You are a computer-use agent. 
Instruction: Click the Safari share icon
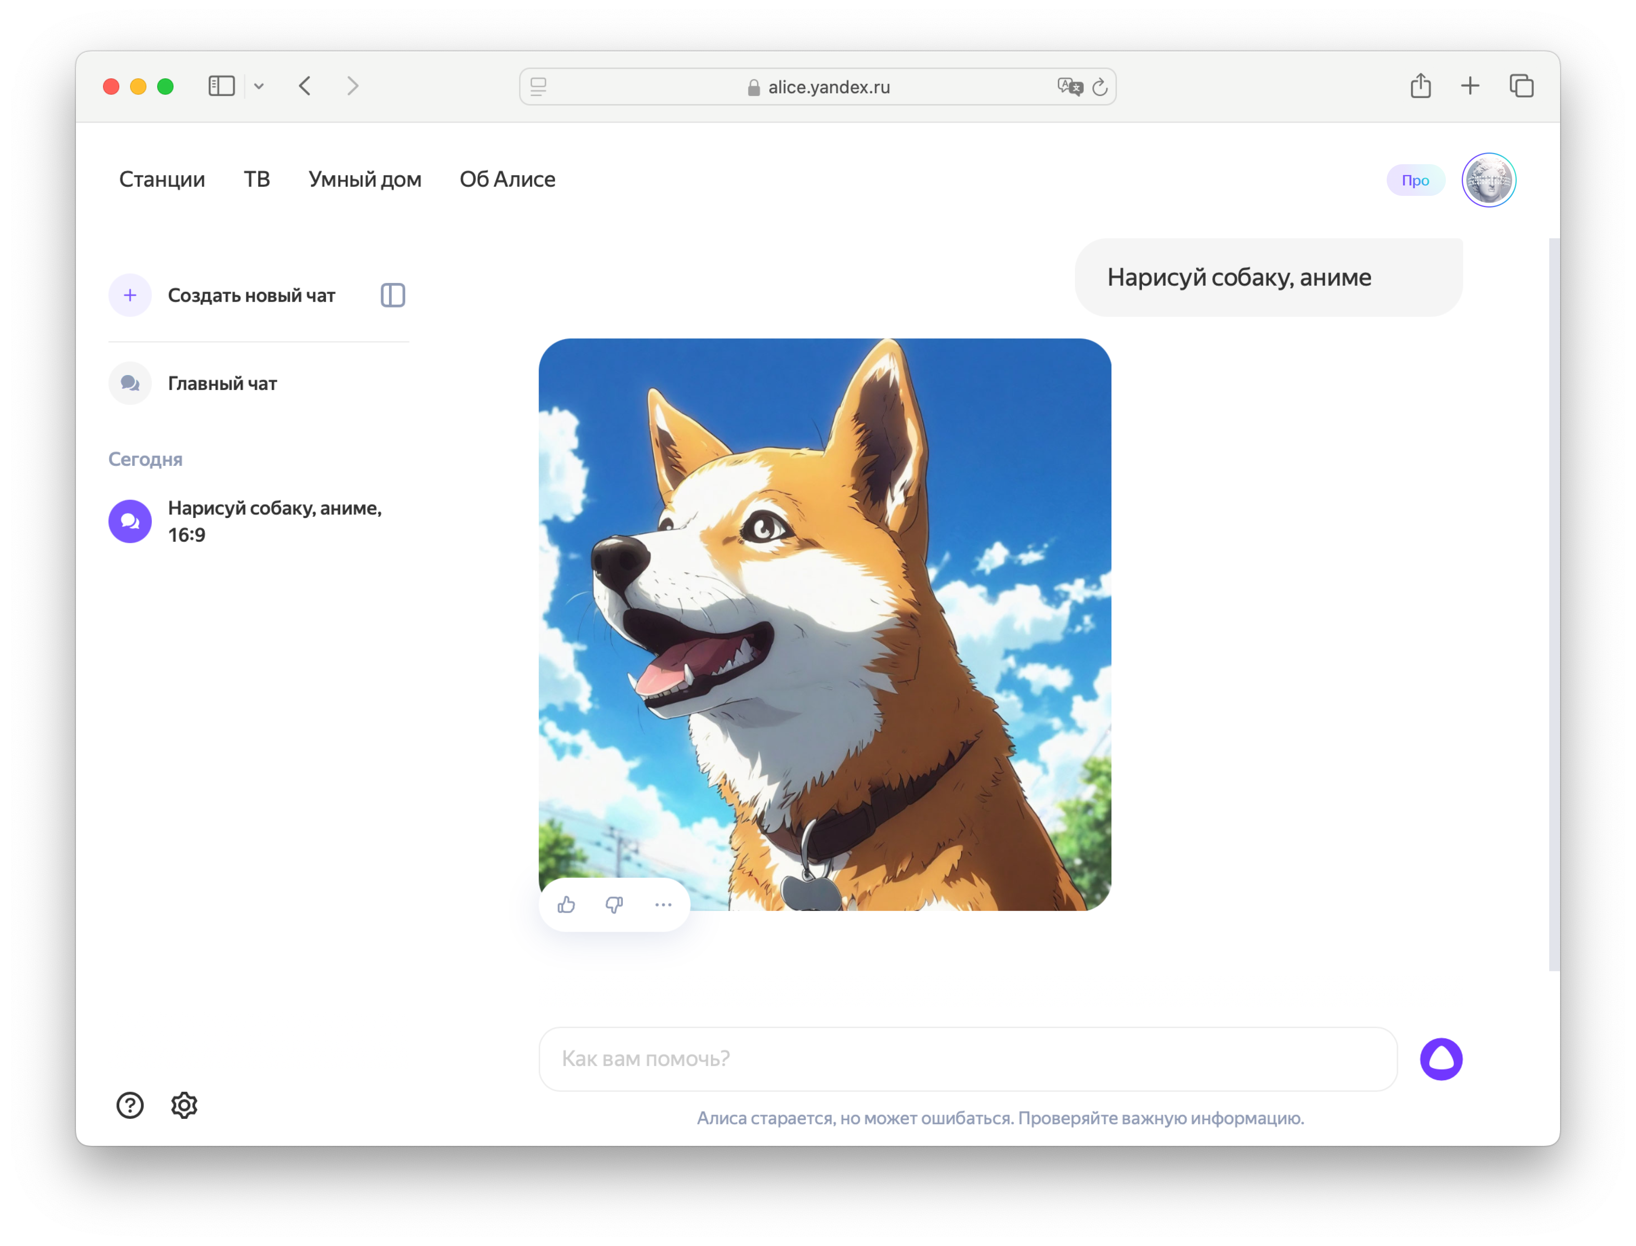(1420, 85)
